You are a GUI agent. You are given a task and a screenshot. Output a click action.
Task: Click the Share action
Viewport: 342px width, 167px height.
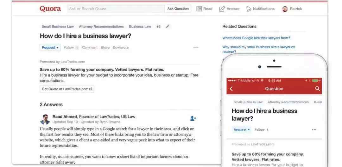tap(105, 47)
